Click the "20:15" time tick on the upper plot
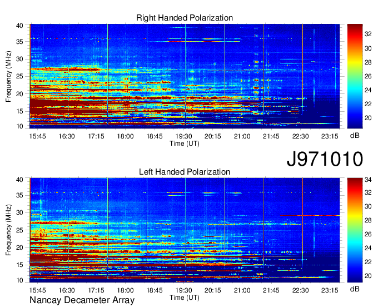The height and width of the screenshot is (307, 378). pos(212,136)
